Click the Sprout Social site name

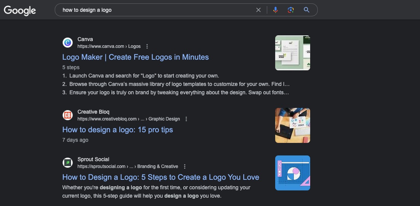tap(93, 159)
